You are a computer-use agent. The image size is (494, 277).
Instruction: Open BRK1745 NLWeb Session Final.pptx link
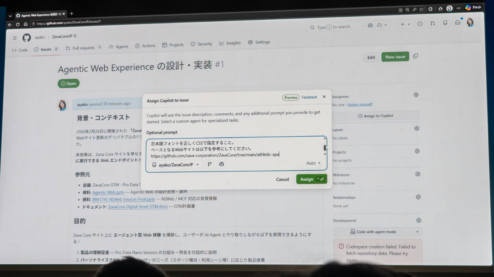pos(123,199)
